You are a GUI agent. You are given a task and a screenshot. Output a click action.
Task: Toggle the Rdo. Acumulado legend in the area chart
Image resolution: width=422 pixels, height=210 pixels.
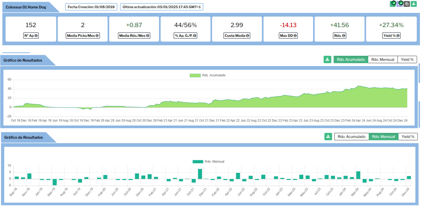[207, 75]
